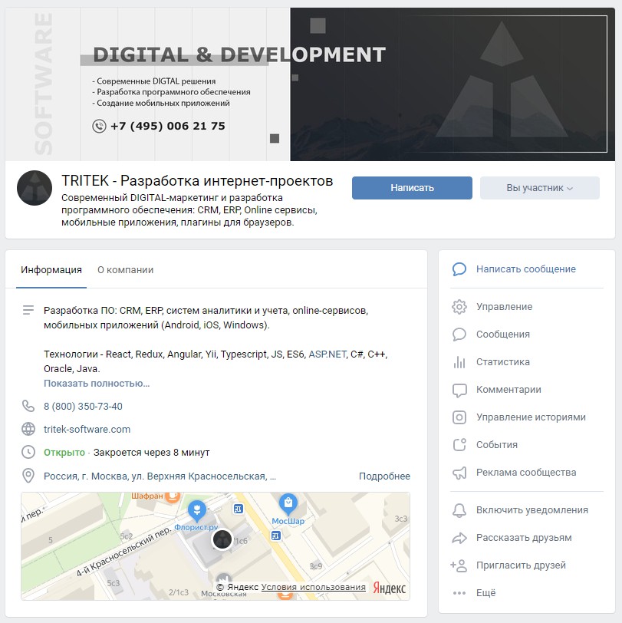Open the События menu item
The width and height of the screenshot is (622, 623).
click(x=497, y=444)
